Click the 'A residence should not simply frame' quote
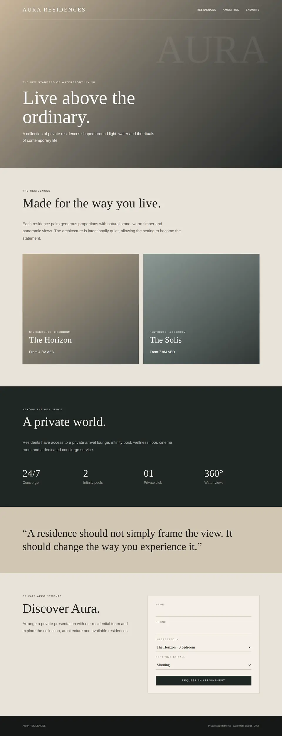This screenshot has height=736, width=282. tap(127, 540)
